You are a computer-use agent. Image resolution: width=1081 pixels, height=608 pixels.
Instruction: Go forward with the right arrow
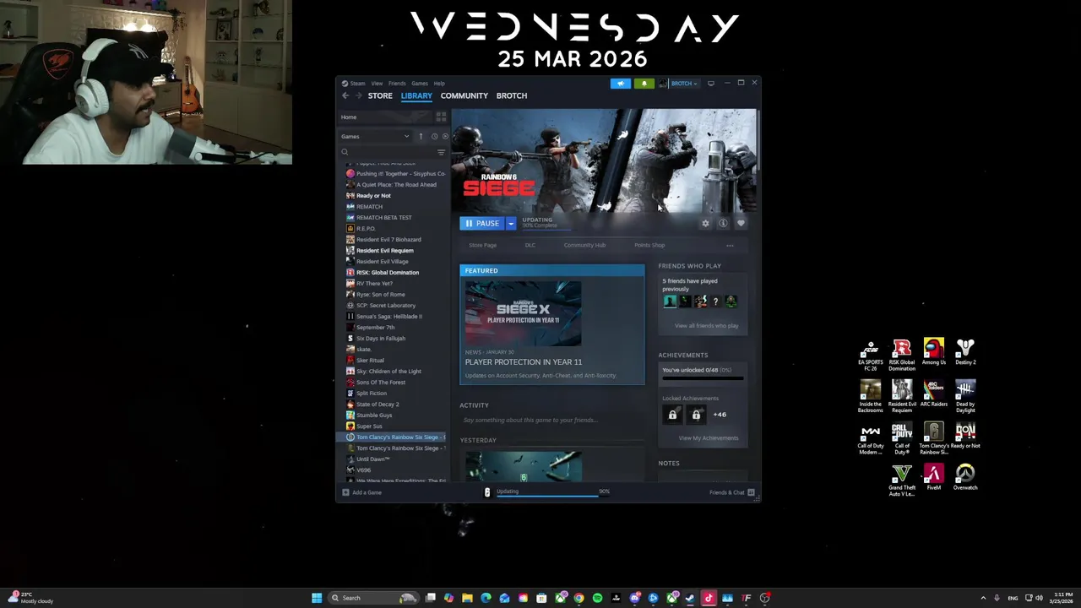tap(358, 95)
